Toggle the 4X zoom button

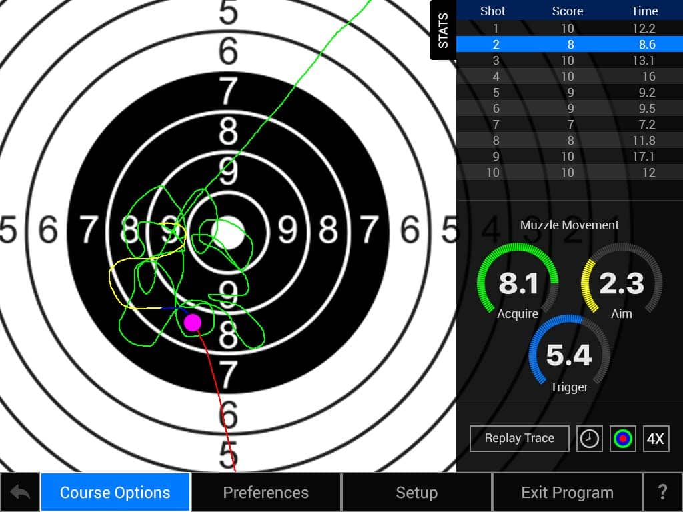[x=656, y=439]
